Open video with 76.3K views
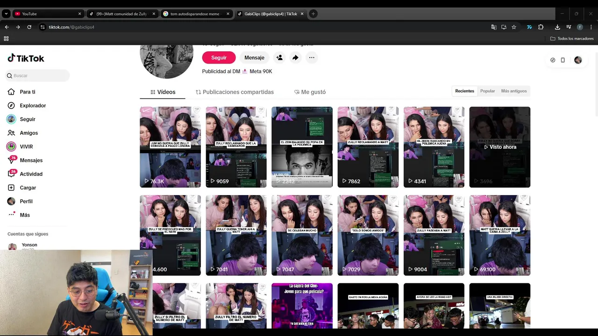Viewport: 598px width, 336px height. (170, 147)
